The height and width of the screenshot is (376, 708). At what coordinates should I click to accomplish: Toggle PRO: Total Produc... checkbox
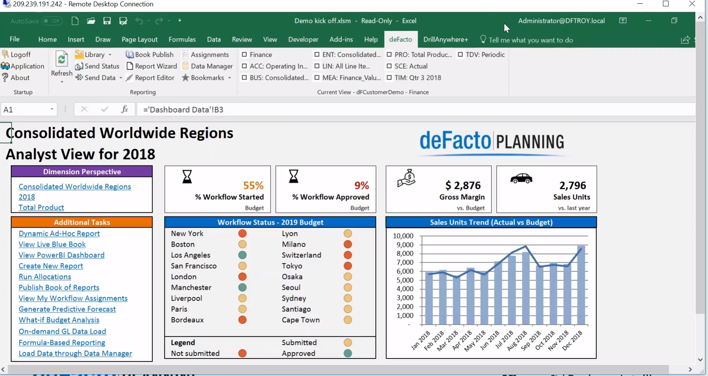click(389, 54)
